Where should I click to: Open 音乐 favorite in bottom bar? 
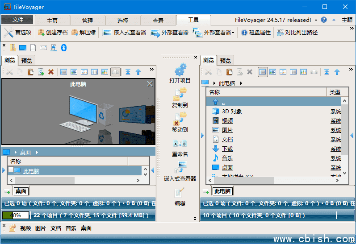[x=71, y=228]
